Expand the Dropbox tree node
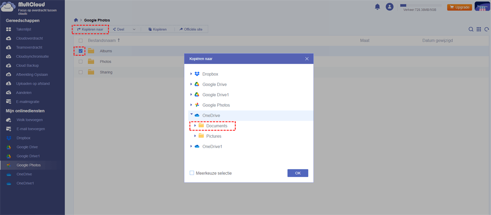 (x=191, y=74)
